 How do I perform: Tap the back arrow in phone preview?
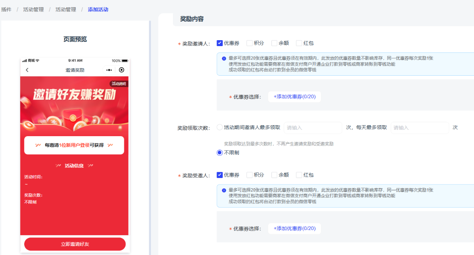(x=27, y=70)
